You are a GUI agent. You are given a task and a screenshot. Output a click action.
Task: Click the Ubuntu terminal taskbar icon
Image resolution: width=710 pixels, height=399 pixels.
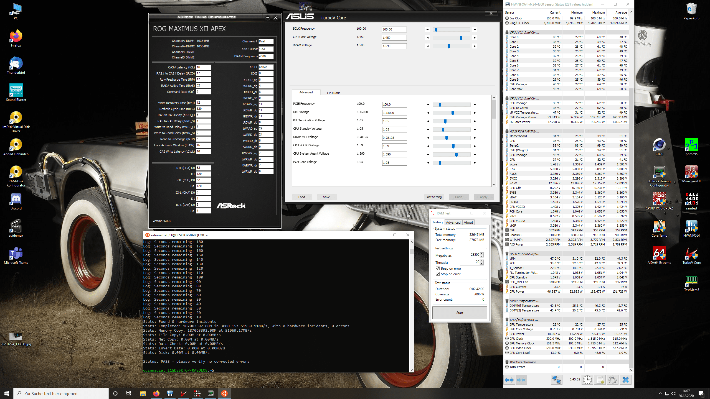(224, 393)
